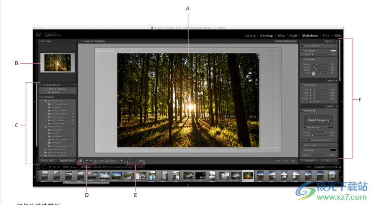Go forward using filmstrip right arrow

pyautogui.click(x=58, y=167)
